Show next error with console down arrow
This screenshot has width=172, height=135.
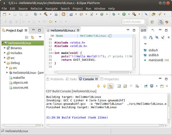tap(98, 86)
